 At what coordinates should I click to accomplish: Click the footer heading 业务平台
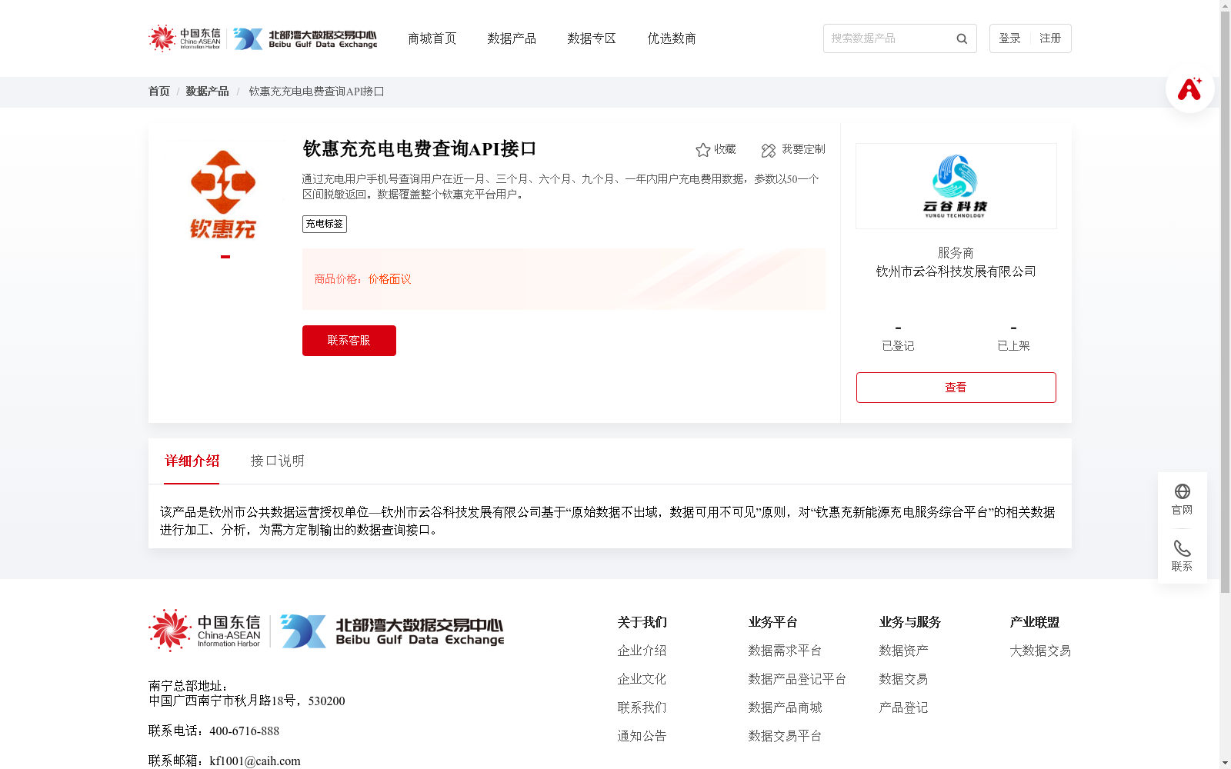coord(772,622)
